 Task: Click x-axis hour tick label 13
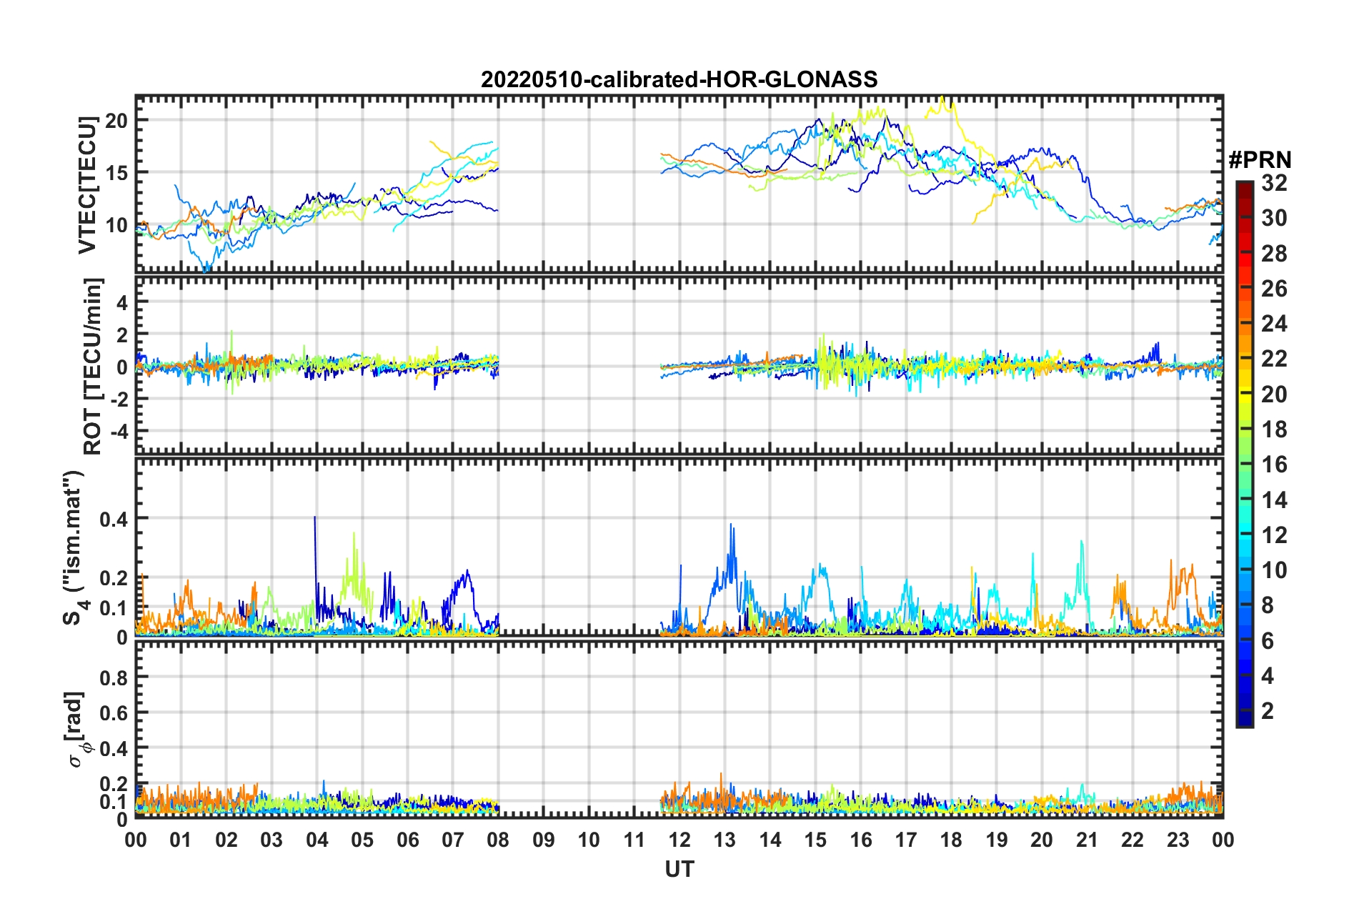[x=725, y=840]
